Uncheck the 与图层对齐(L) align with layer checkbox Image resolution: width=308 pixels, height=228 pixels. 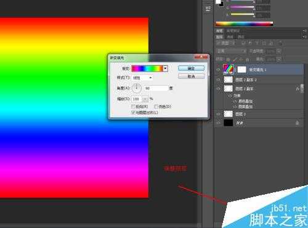pos(133,112)
